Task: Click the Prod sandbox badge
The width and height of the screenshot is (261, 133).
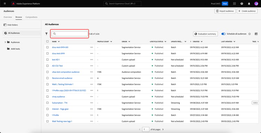Action: (225, 4)
